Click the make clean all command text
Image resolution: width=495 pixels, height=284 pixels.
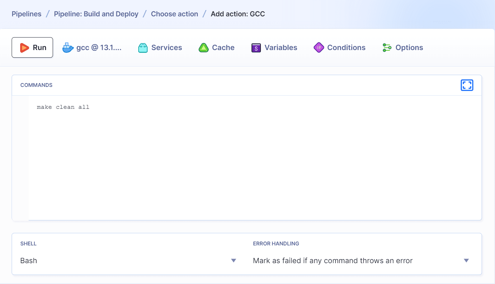[63, 107]
